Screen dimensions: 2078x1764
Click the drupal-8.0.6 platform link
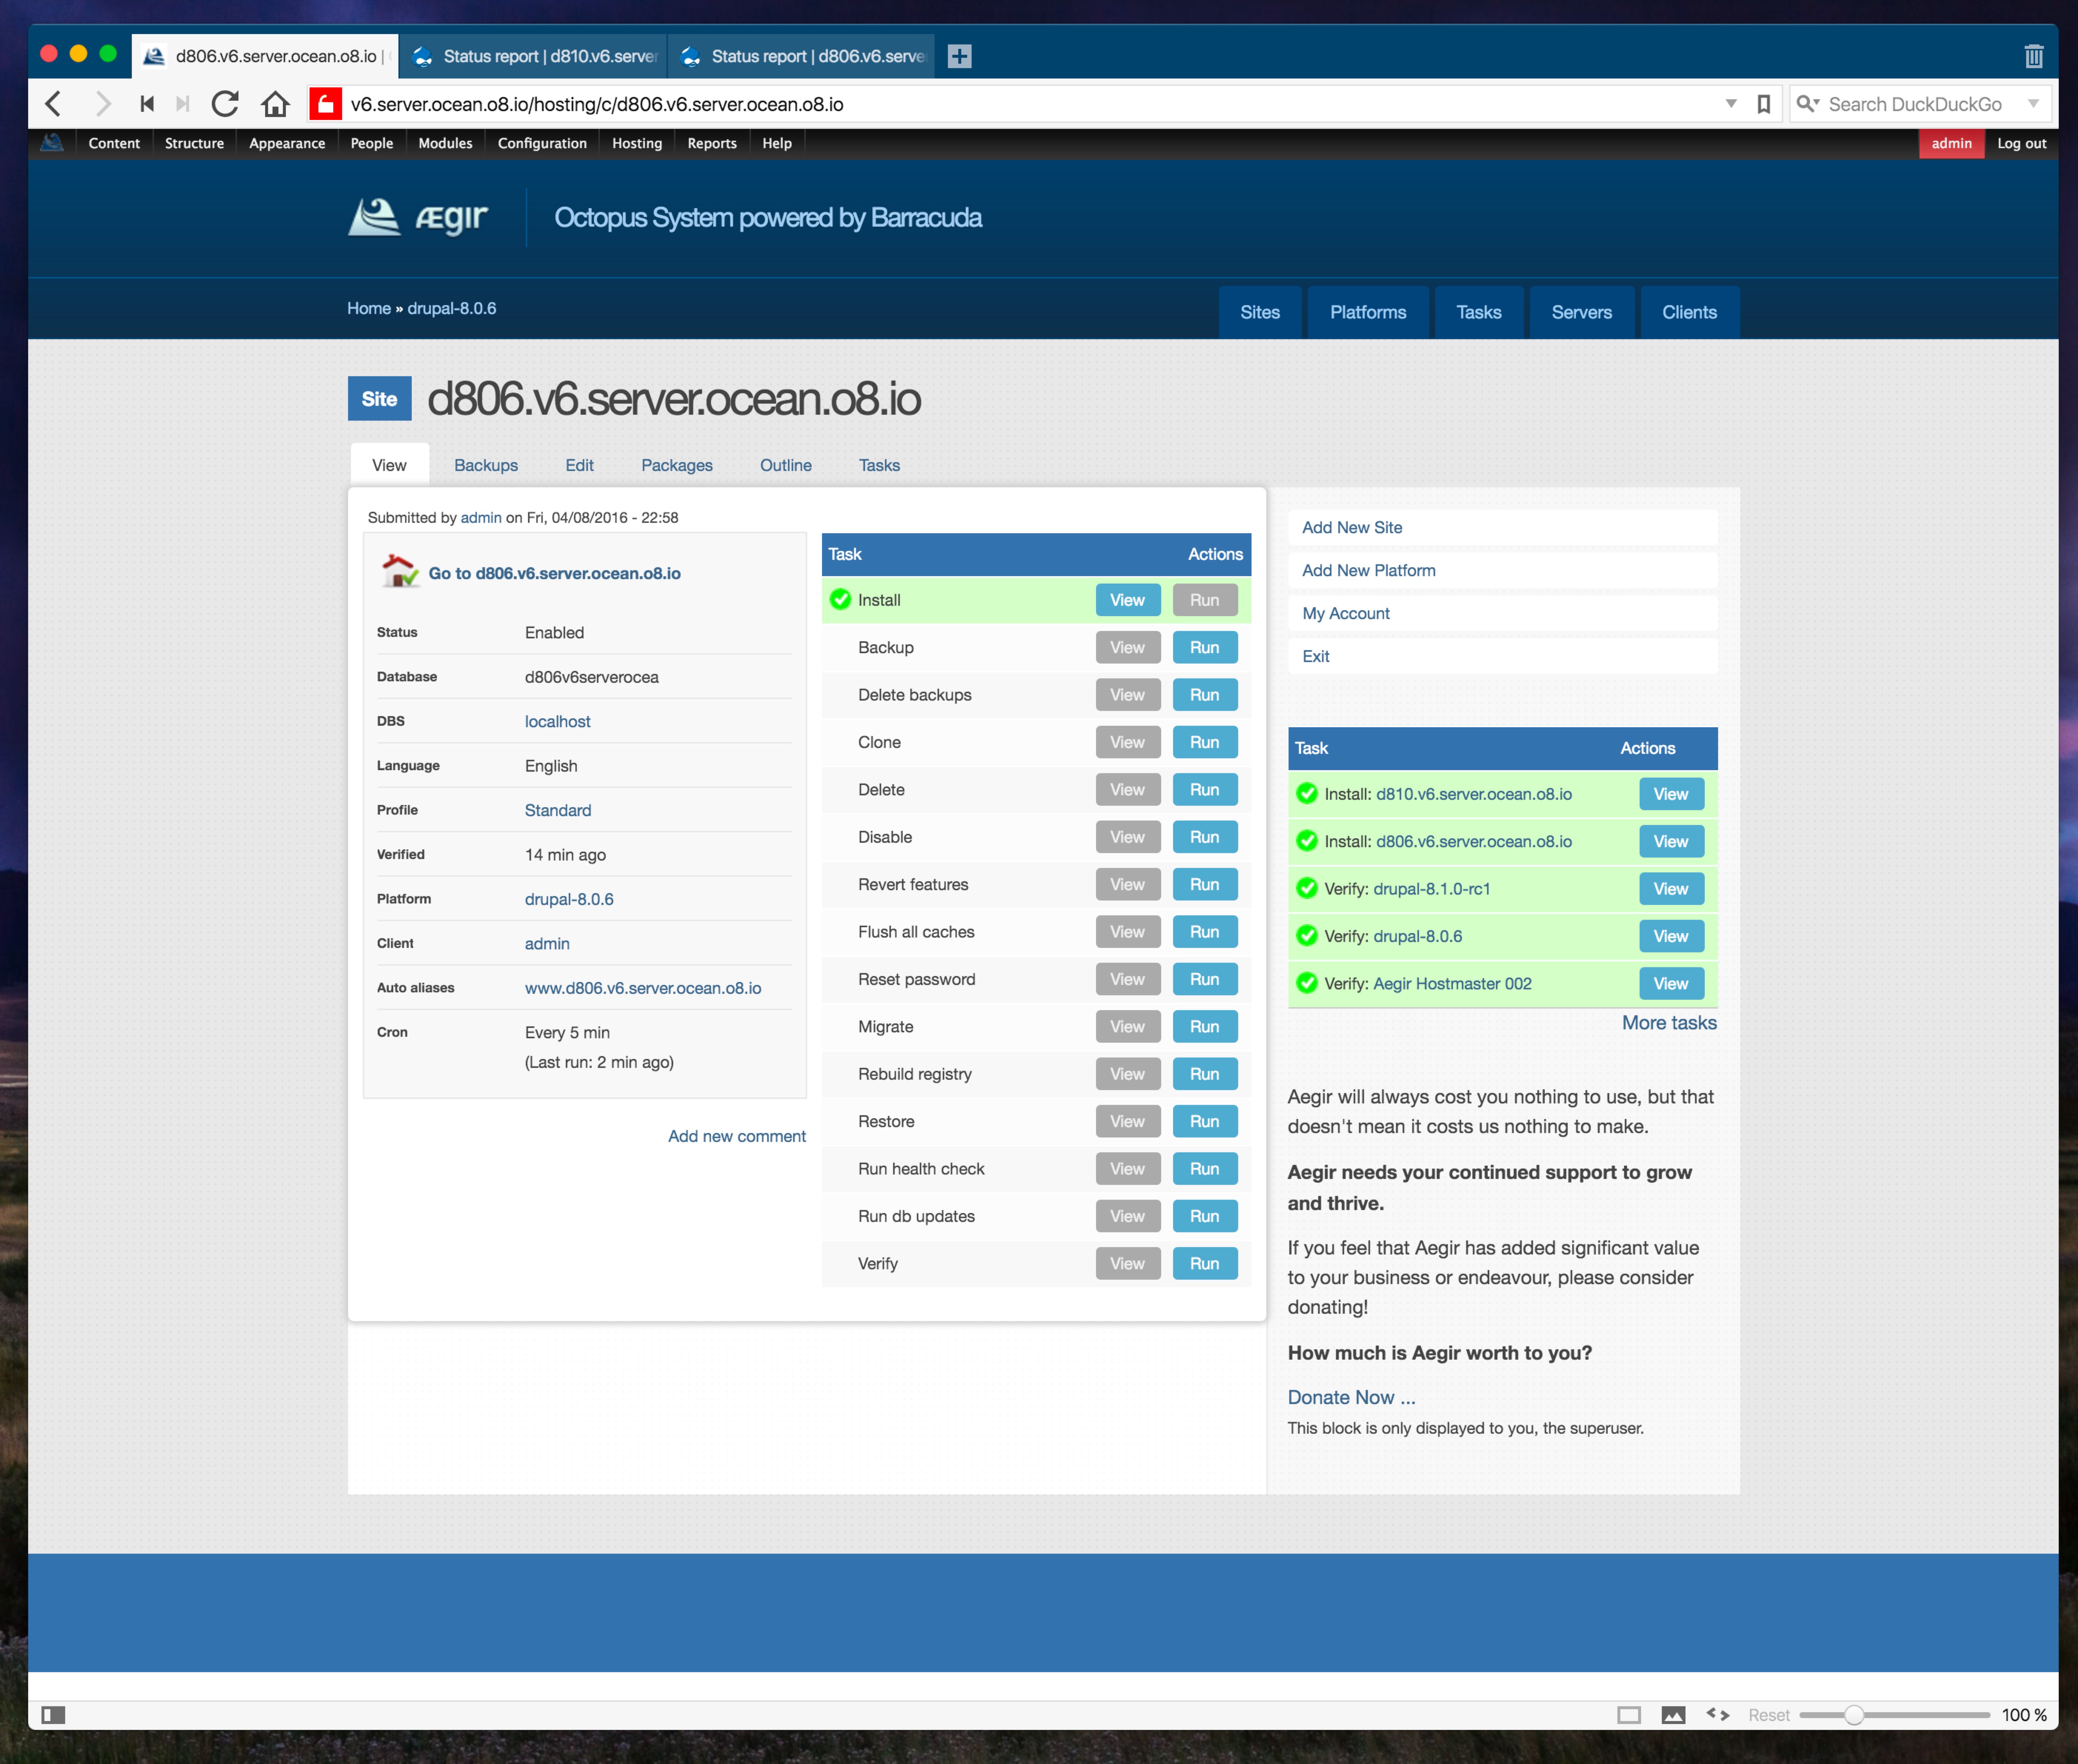[568, 898]
